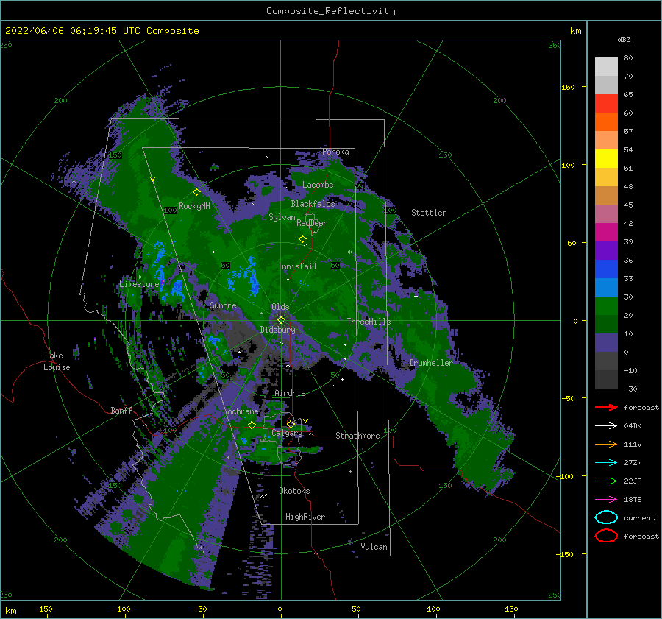This screenshot has width=662, height=619.
Task: Pick the purple 36–39 dBZ color swatch
Action: 606,251
